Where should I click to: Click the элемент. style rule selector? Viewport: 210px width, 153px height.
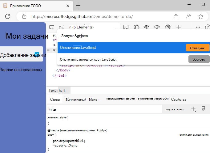point(57,117)
